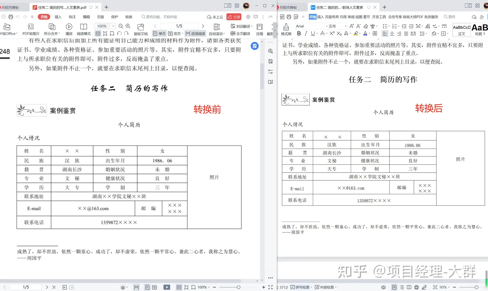
Task: Open the 拆分合并 tool in PDF toolbar
Action: coord(52,29)
